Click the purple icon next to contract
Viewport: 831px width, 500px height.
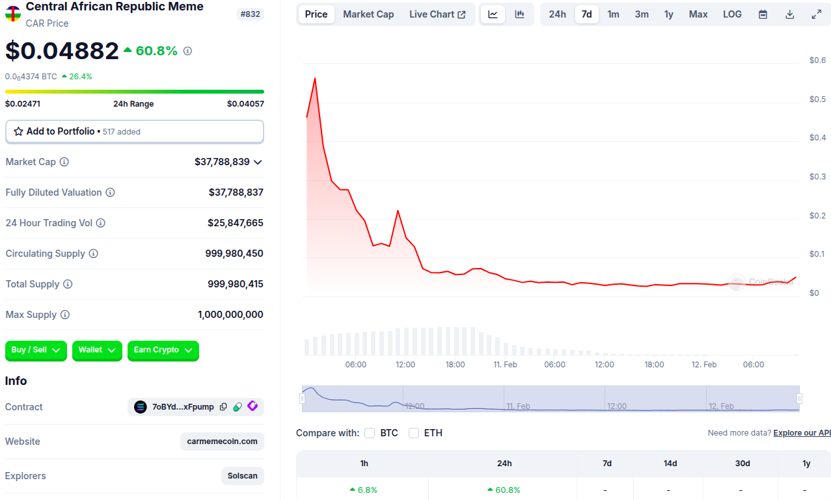[x=252, y=406]
